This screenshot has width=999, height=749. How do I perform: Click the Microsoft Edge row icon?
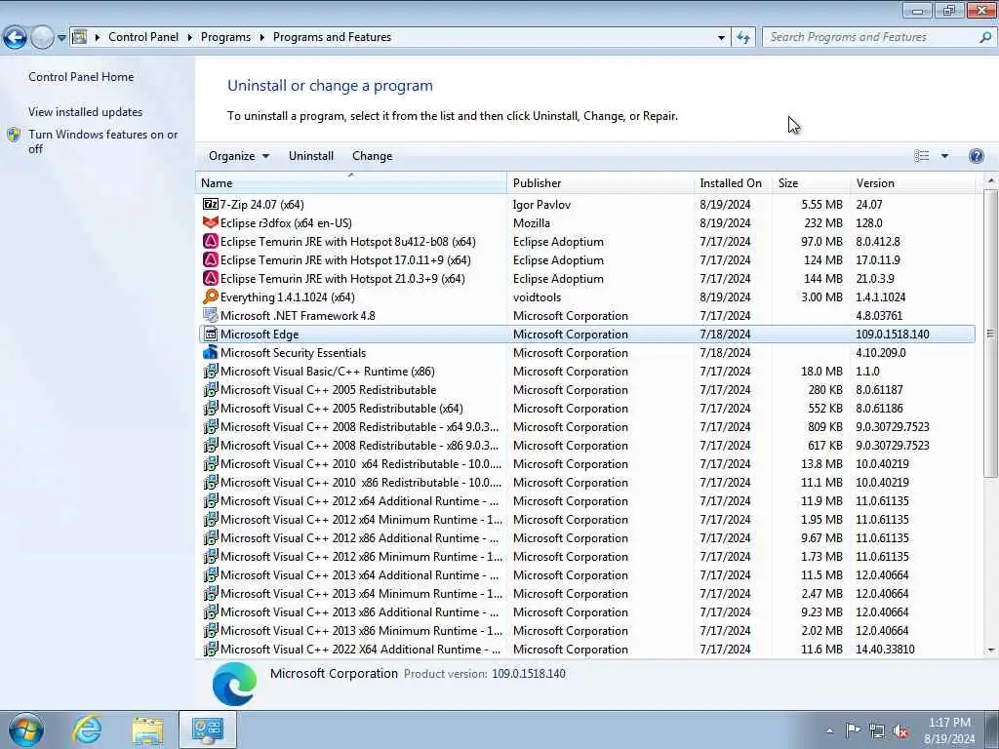[x=211, y=334]
